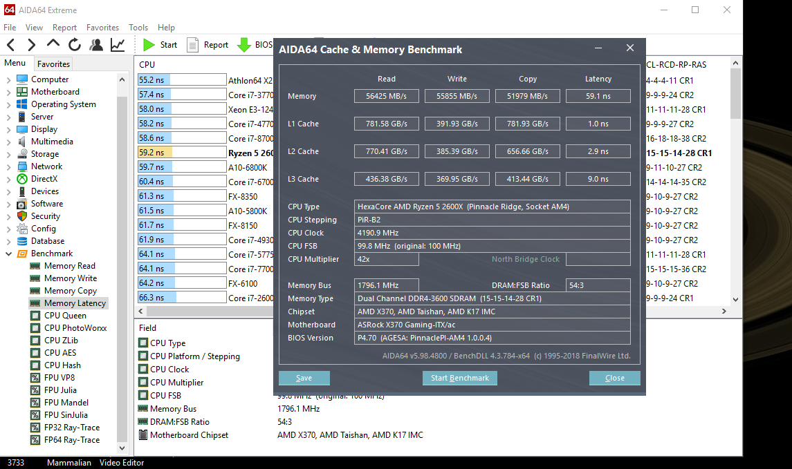Open the View menu
The height and width of the screenshot is (469, 792).
click(34, 27)
